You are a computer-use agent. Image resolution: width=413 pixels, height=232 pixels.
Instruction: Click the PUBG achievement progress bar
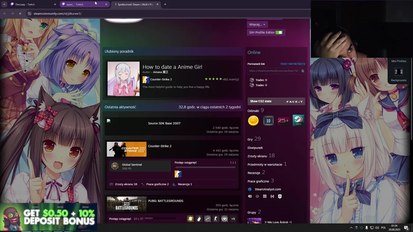(x=160, y=219)
